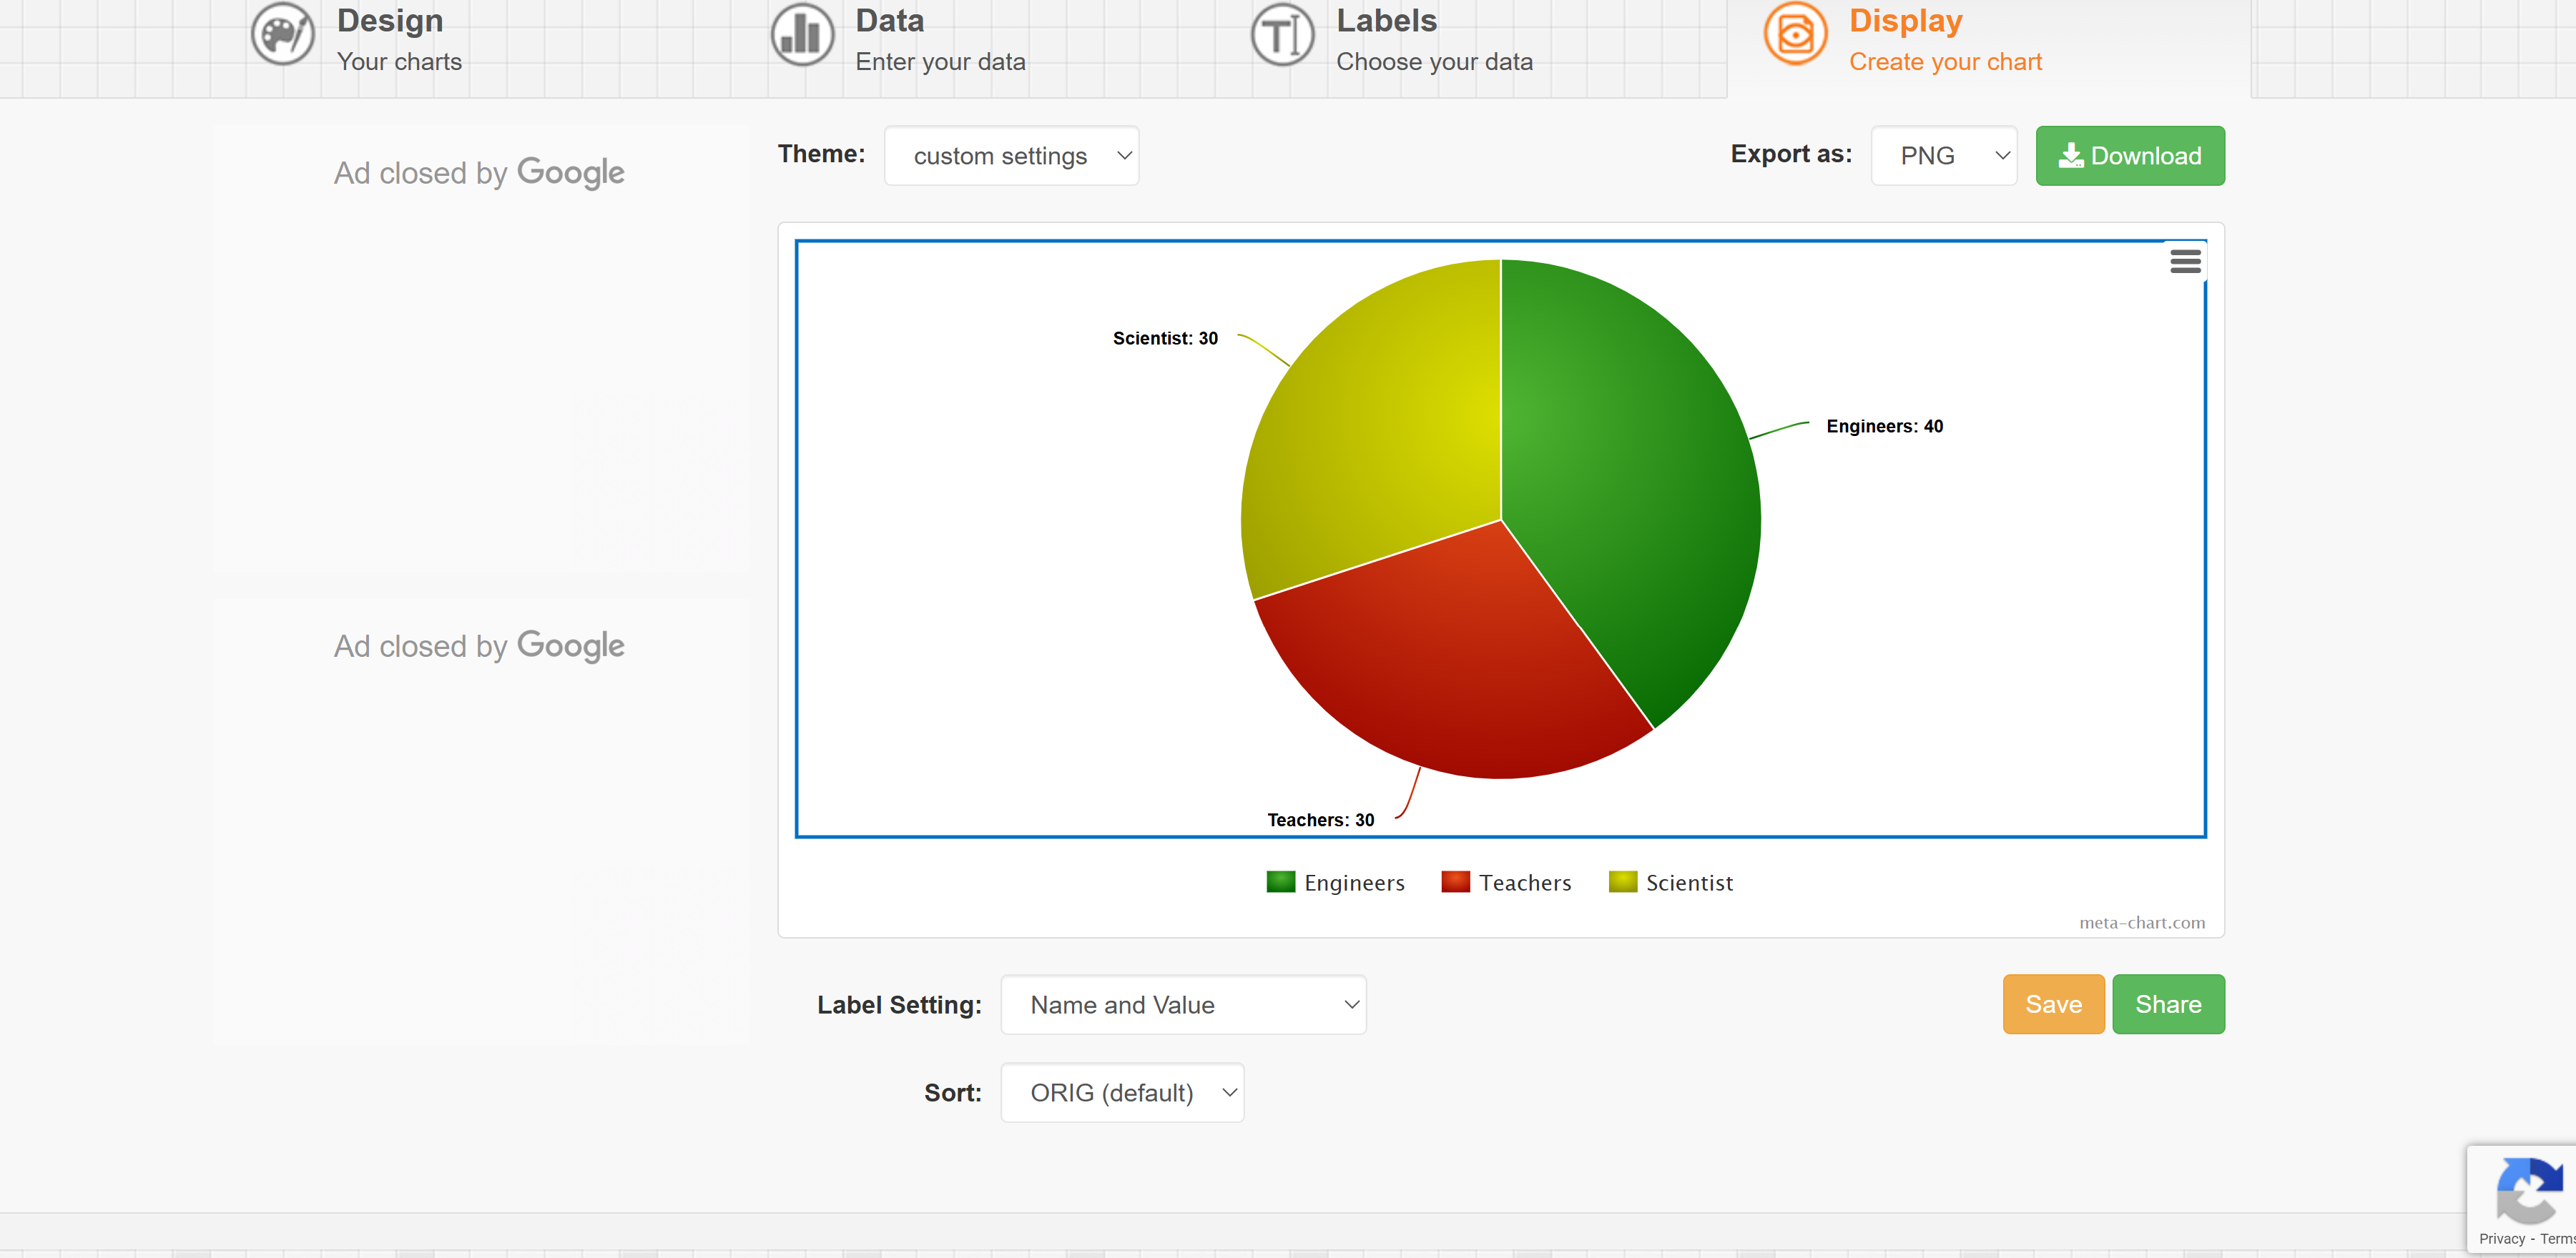The height and width of the screenshot is (1258, 2576).
Task: Open the Sort ORIG default dropdown
Action: coord(1121,1092)
